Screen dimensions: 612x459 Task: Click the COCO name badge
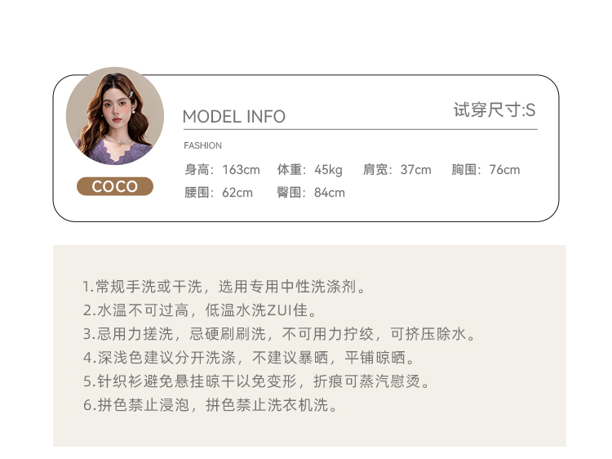pyautogui.click(x=115, y=186)
